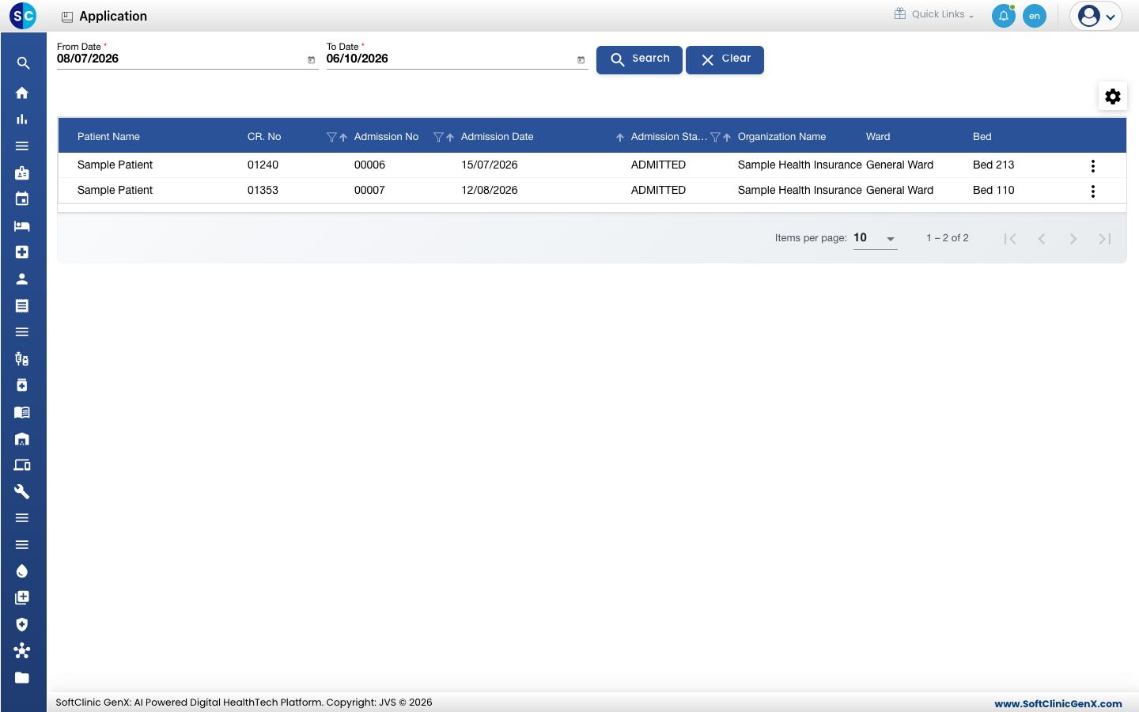Screen dimensions: 1139x712
Task: Open row actions menu for Bed 213
Action: click(1093, 166)
